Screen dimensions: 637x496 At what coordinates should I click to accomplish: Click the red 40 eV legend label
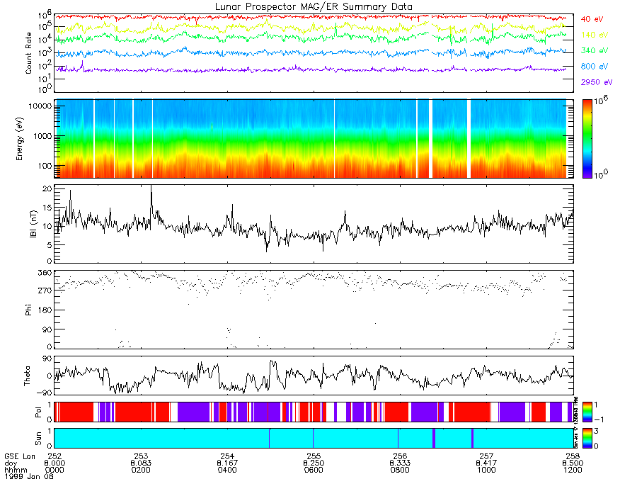[592, 19]
